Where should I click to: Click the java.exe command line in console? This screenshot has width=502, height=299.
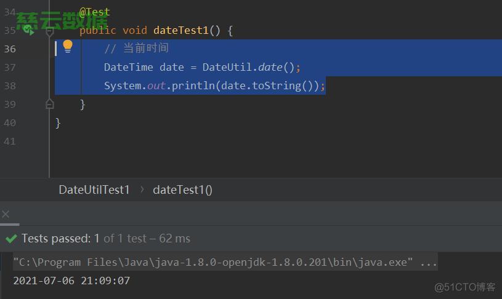210,263
